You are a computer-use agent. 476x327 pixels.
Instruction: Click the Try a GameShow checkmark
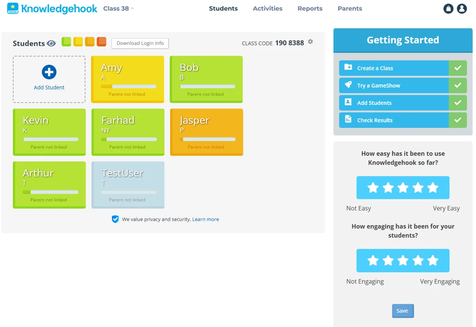[x=458, y=85]
